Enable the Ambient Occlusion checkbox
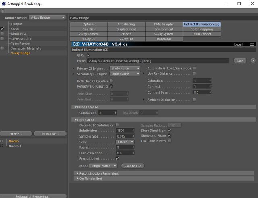The width and height of the screenshot is (258, 198). point(194,100)
